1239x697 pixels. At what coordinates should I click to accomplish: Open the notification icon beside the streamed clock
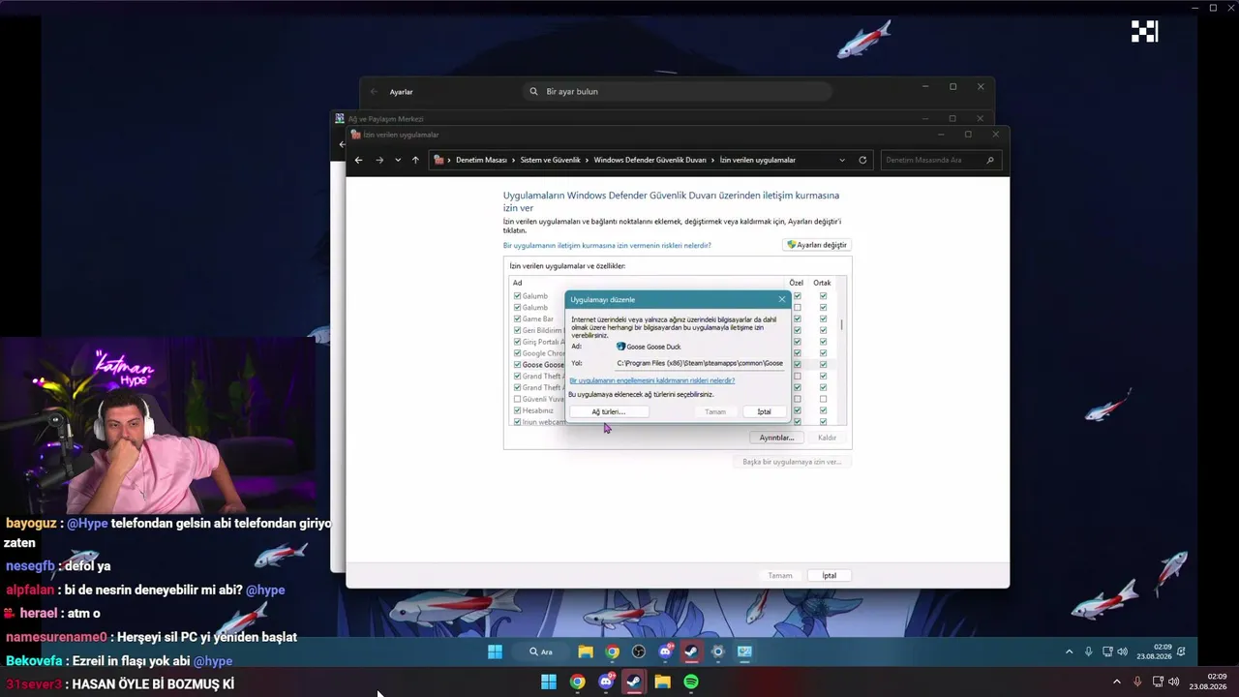pos(1181,652)
